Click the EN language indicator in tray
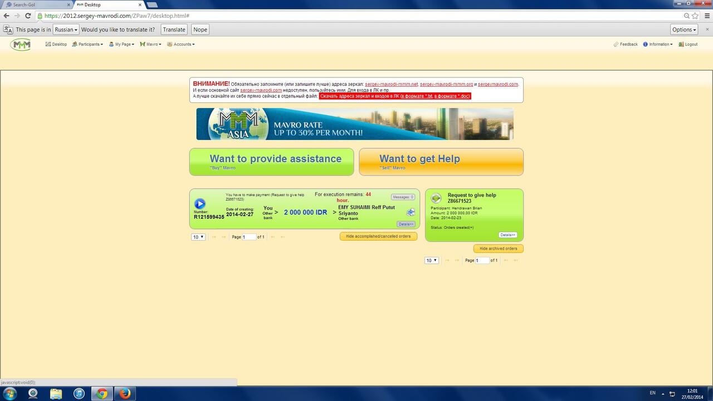This screenshot has width=713, height=401. (x=653, y=393)
